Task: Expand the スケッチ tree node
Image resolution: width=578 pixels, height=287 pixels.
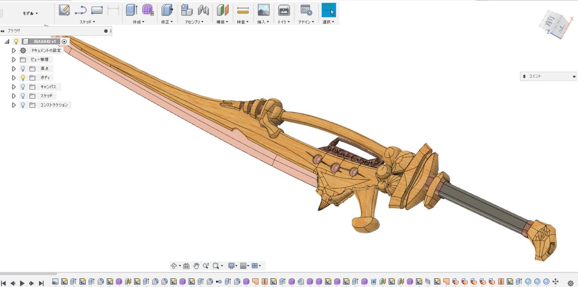Action: (x=14, y=96)
